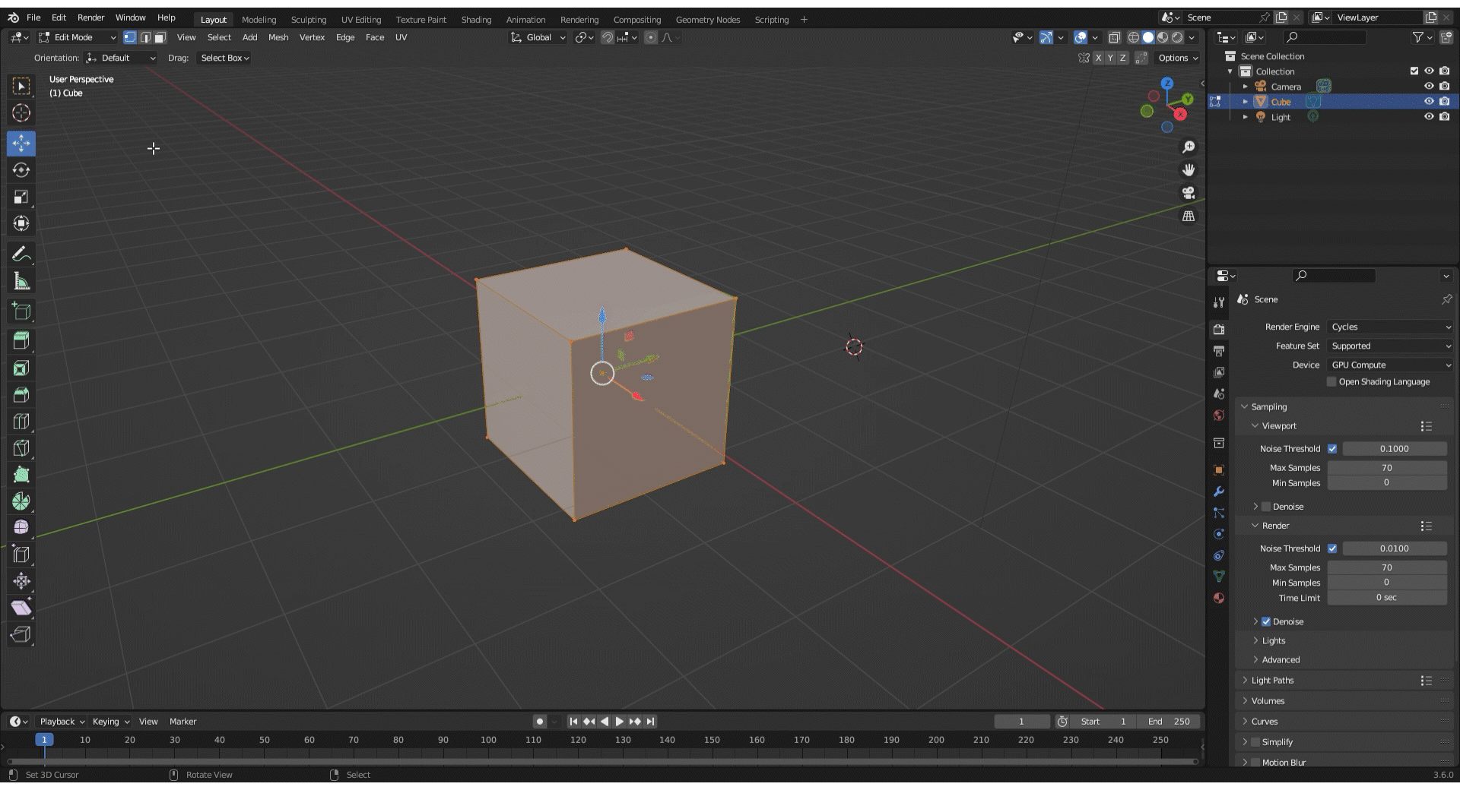
Task: Click the Extrude Region tool
Action: tap(21, 340)
